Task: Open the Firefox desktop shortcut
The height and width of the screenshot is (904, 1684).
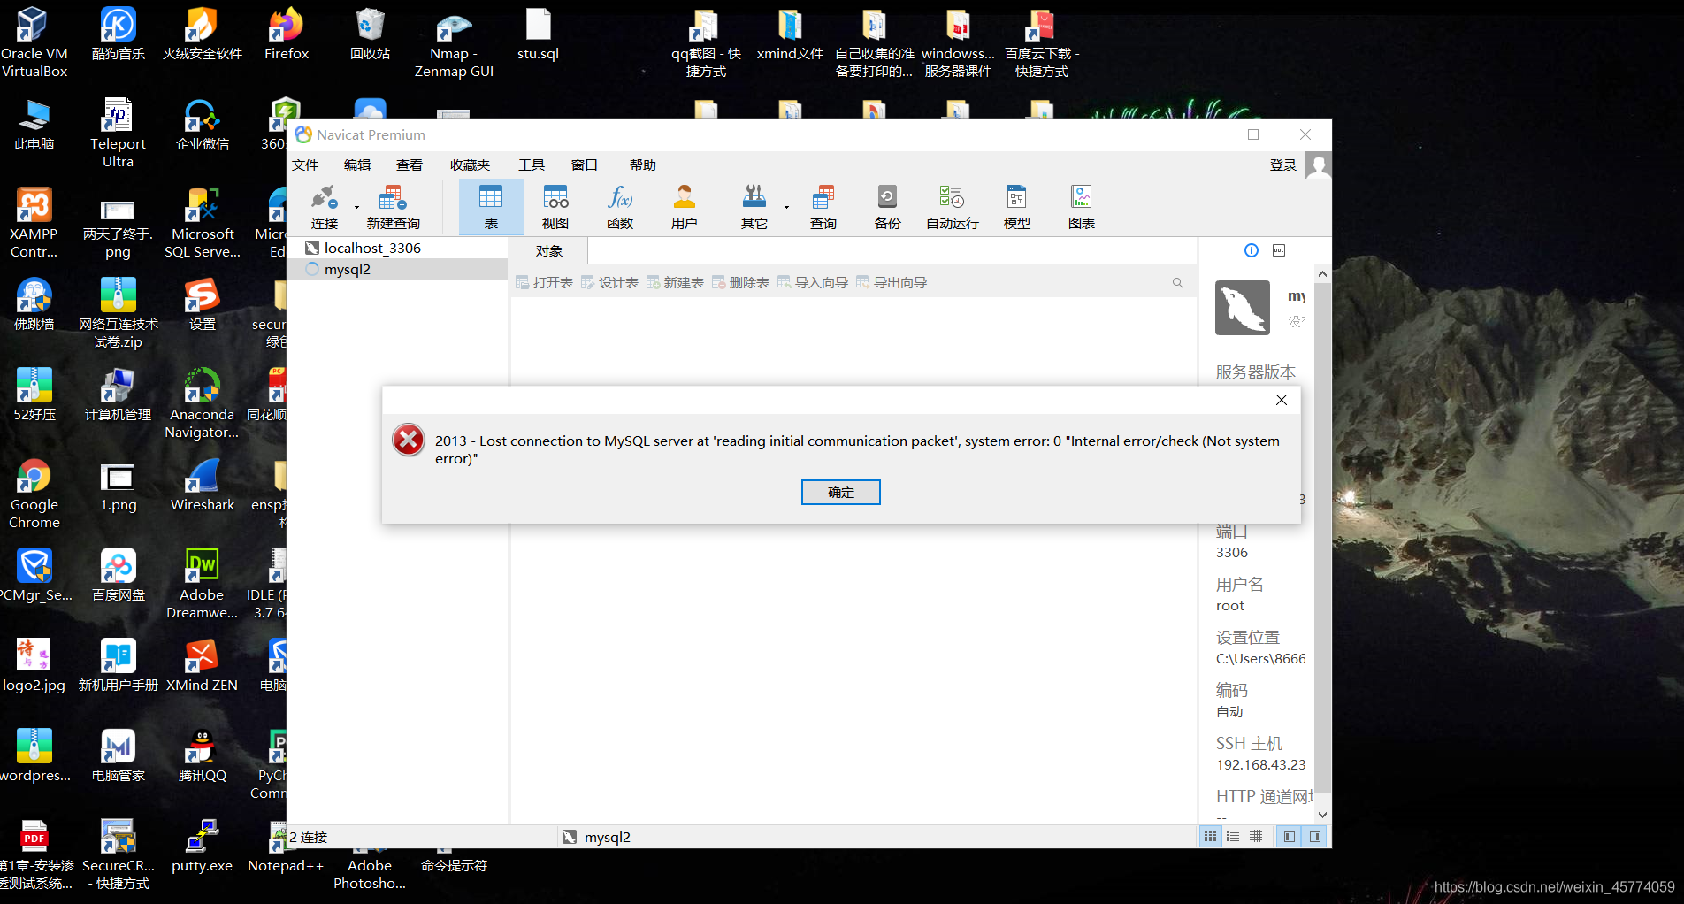Action: tap(287, 35)
